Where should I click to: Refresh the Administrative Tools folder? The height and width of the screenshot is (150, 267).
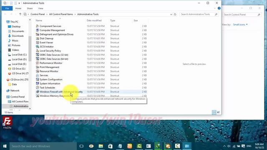tap(175, 14)
